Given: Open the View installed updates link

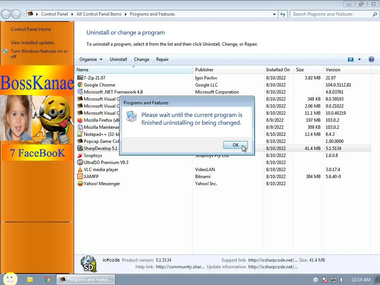Looking at the screenshot, I should tap(33, 43).
